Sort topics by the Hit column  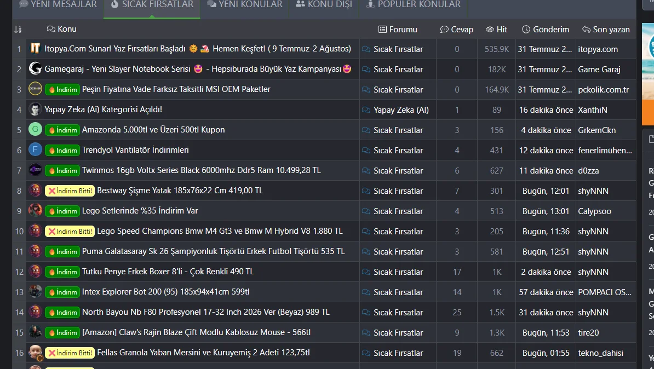tap(496, 30)
